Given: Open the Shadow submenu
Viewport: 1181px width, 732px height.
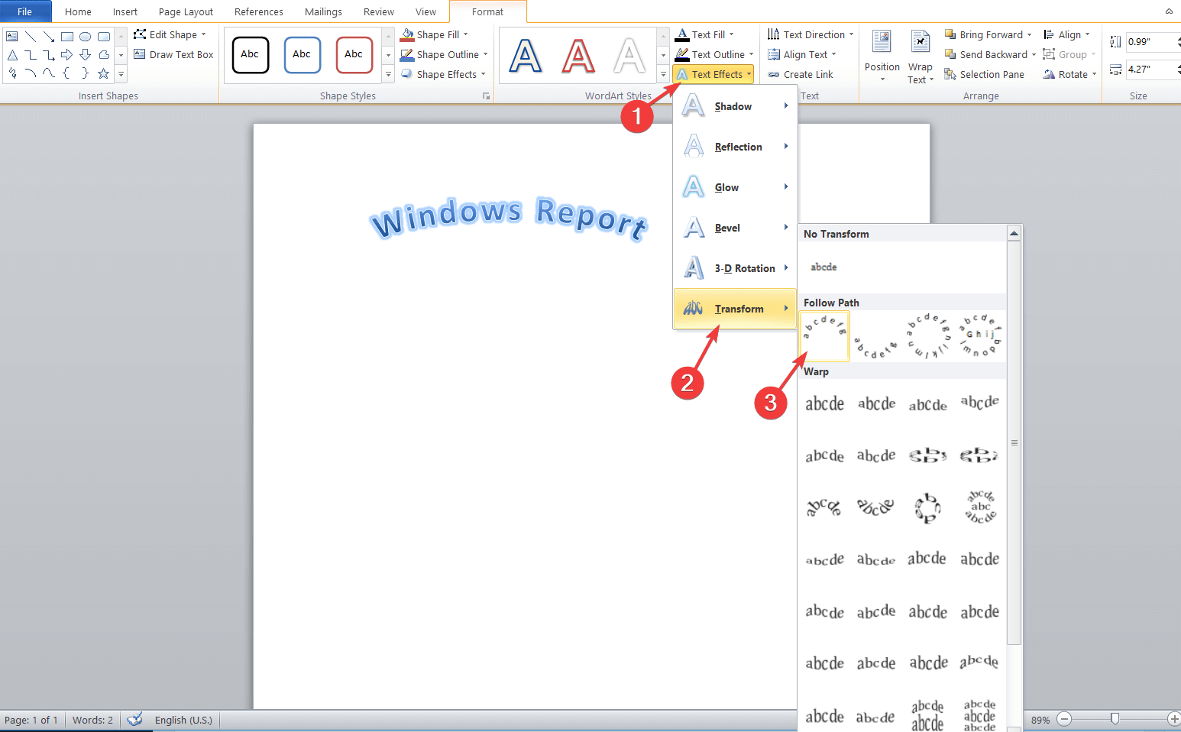Looking at the screenshot, I should tap(735, 106).
